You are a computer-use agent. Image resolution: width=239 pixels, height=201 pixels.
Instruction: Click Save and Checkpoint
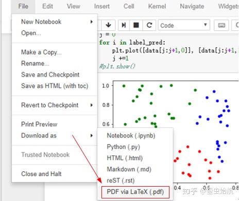pyautogui.click(x=55, y=75)
